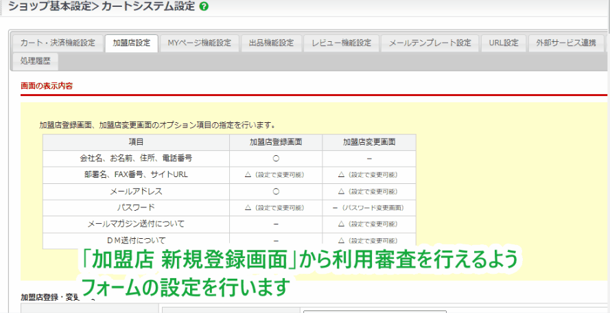Click the メールマガジン送付について row label
Image resolution: width=610 pixels, height=313 pixels.
coord(136,224)
